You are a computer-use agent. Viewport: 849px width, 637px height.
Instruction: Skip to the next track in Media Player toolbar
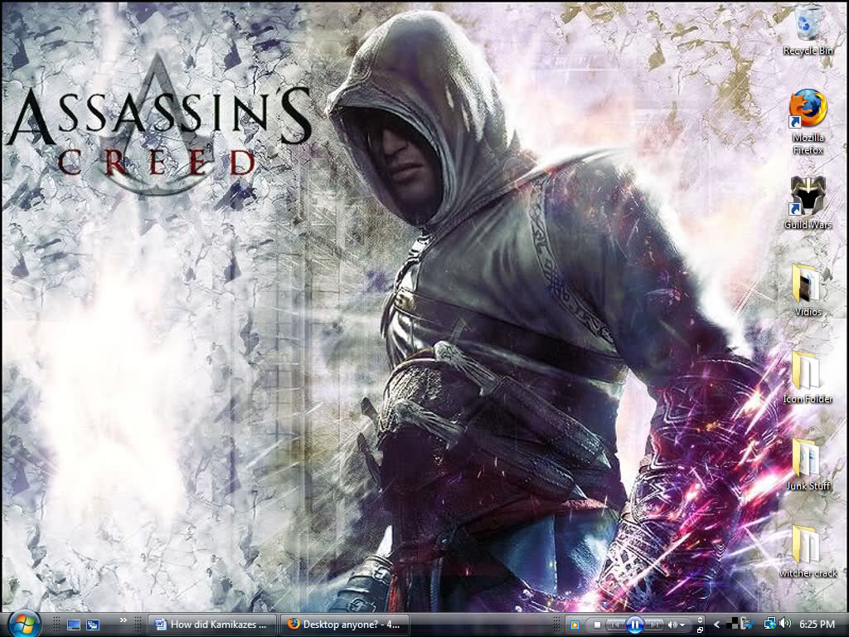(653, 625)
